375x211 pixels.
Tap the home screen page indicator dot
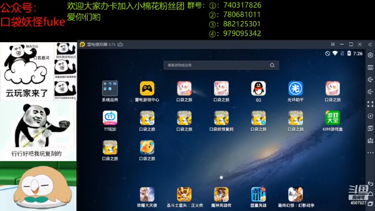(x=221, y=178)
